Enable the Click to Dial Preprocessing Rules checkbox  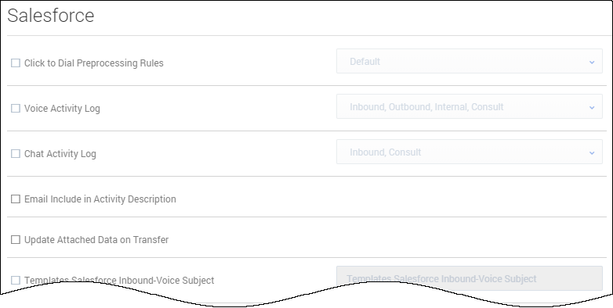point(16,63)
